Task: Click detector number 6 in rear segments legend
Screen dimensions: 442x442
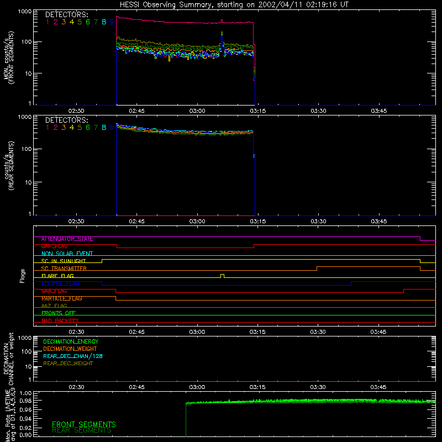Action: pyautogui.click(x=88, y=128)
